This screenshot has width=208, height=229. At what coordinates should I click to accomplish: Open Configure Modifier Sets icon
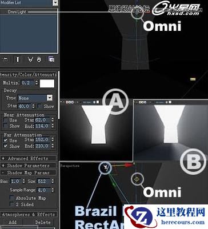tap(51, 59)
